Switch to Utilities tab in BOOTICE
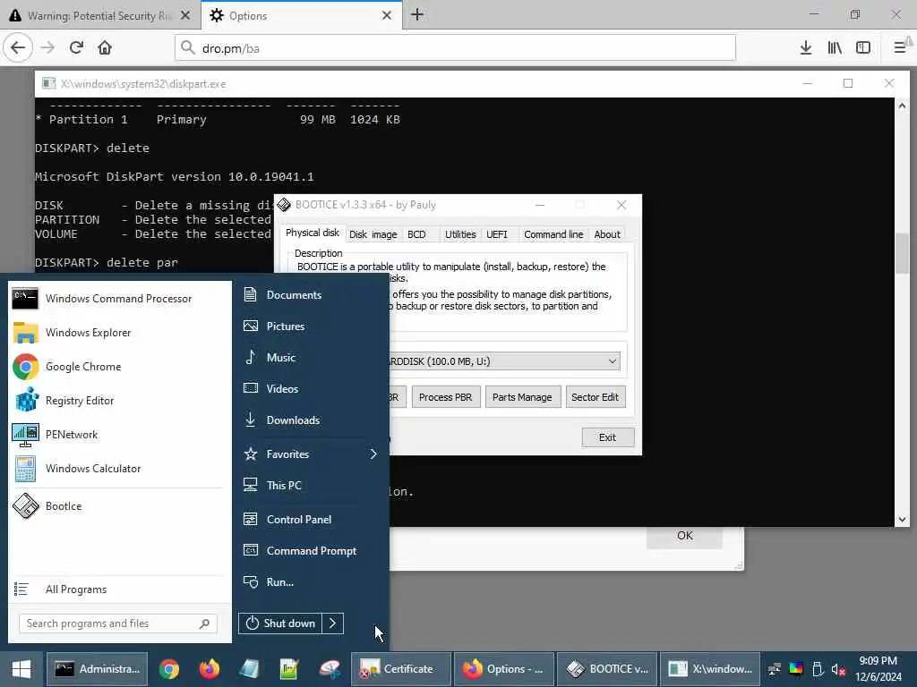917x687 pixels. coord(460,234)
